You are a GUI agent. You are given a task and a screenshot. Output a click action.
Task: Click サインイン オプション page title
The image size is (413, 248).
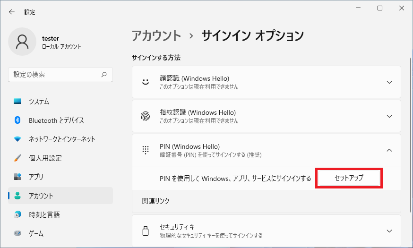click(253, 35)
